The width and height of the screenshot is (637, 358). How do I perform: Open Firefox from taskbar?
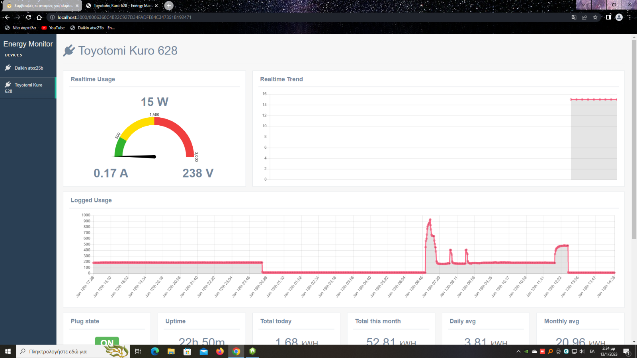[x=220, y=351]
